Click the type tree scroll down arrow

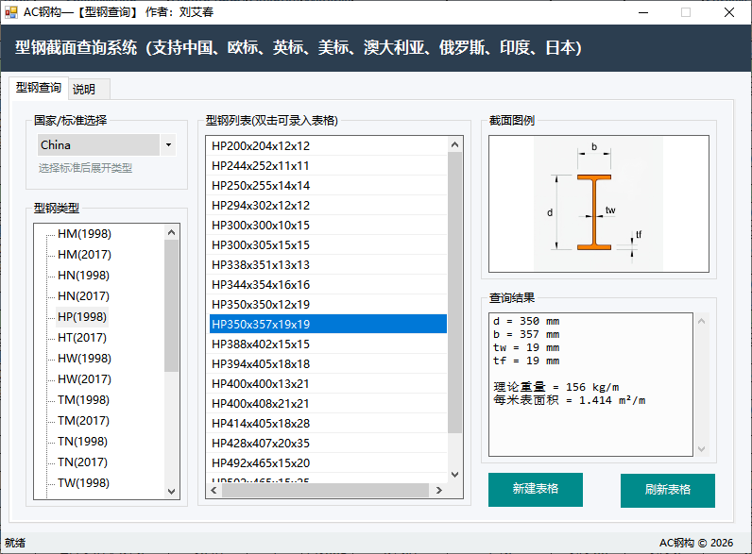[171, 491]
